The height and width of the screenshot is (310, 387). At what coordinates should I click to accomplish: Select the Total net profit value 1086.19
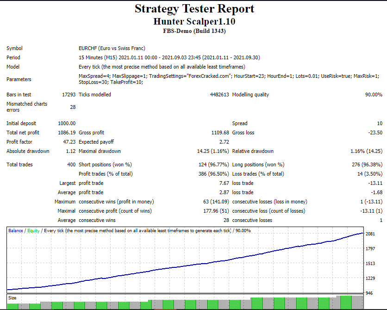coord(67,133)
